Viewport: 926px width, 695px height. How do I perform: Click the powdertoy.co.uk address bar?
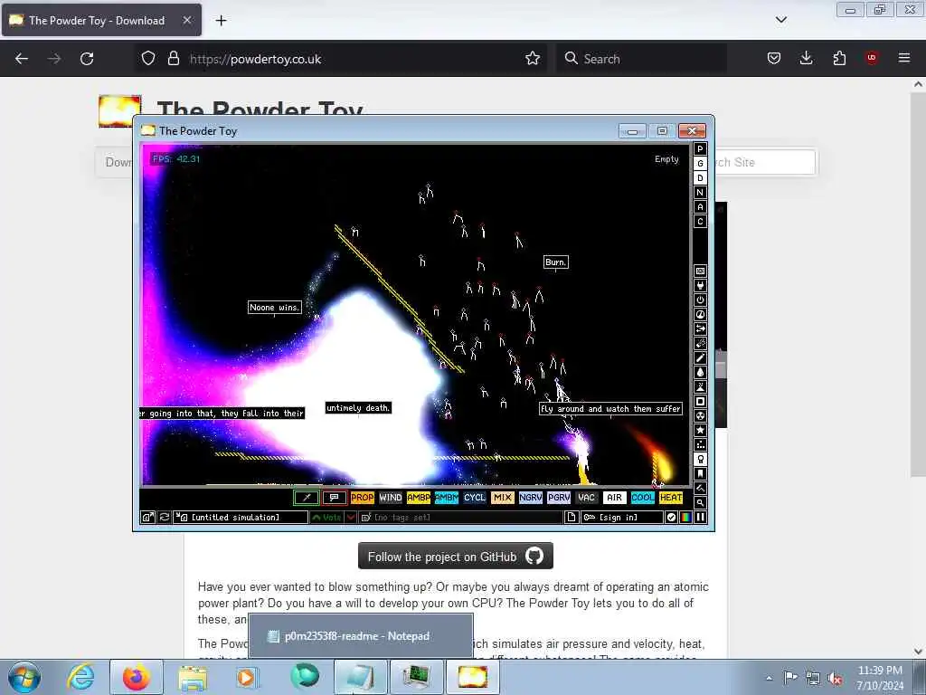343,59
